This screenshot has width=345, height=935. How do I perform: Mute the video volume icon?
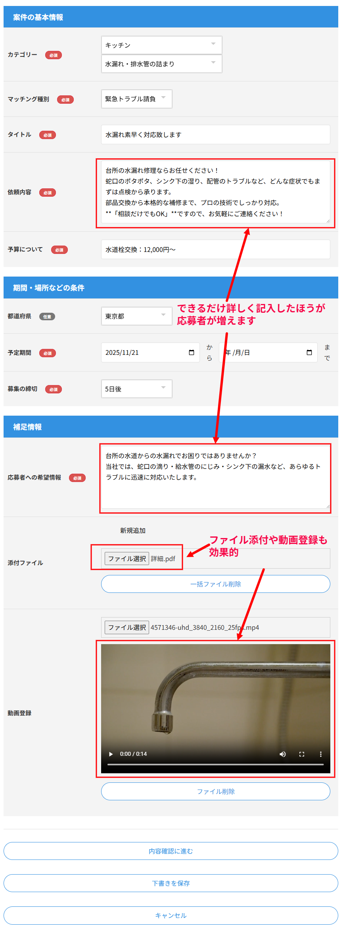point(283,754)
